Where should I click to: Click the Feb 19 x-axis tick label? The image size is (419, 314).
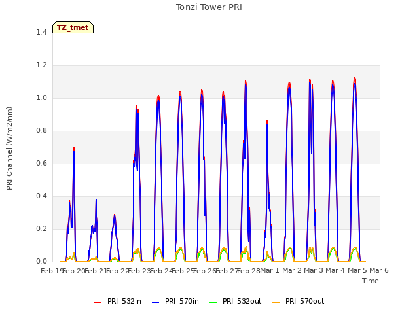tap(52, 271)
